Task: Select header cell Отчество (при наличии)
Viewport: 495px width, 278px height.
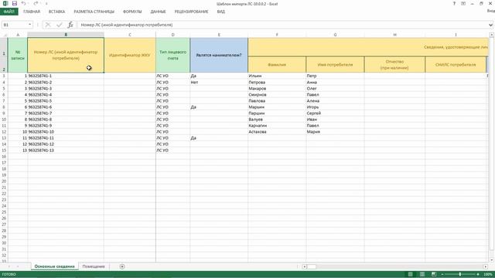Action: 394,65
